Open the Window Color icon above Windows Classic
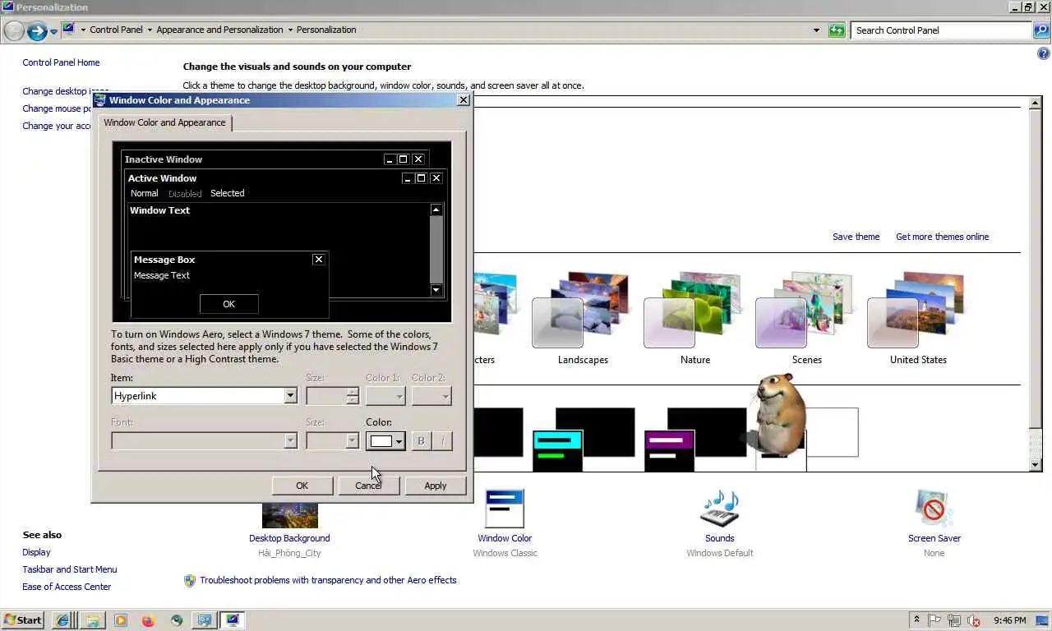 [x=505, y=509]
